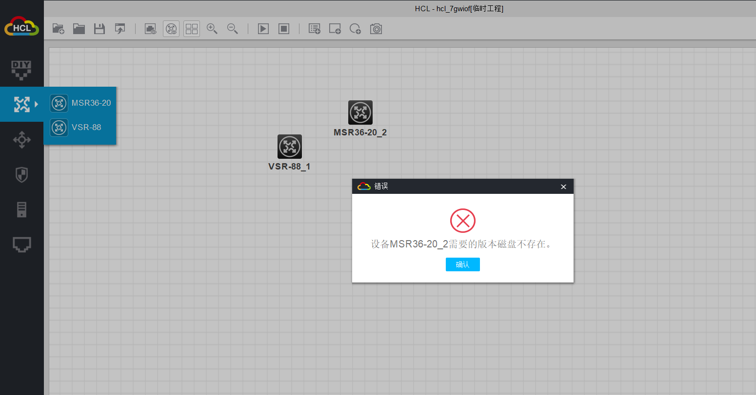Toggle the grid display icon
Viewport: 756px width, 395px height.
pyautogui.click(x=192, y=29)
